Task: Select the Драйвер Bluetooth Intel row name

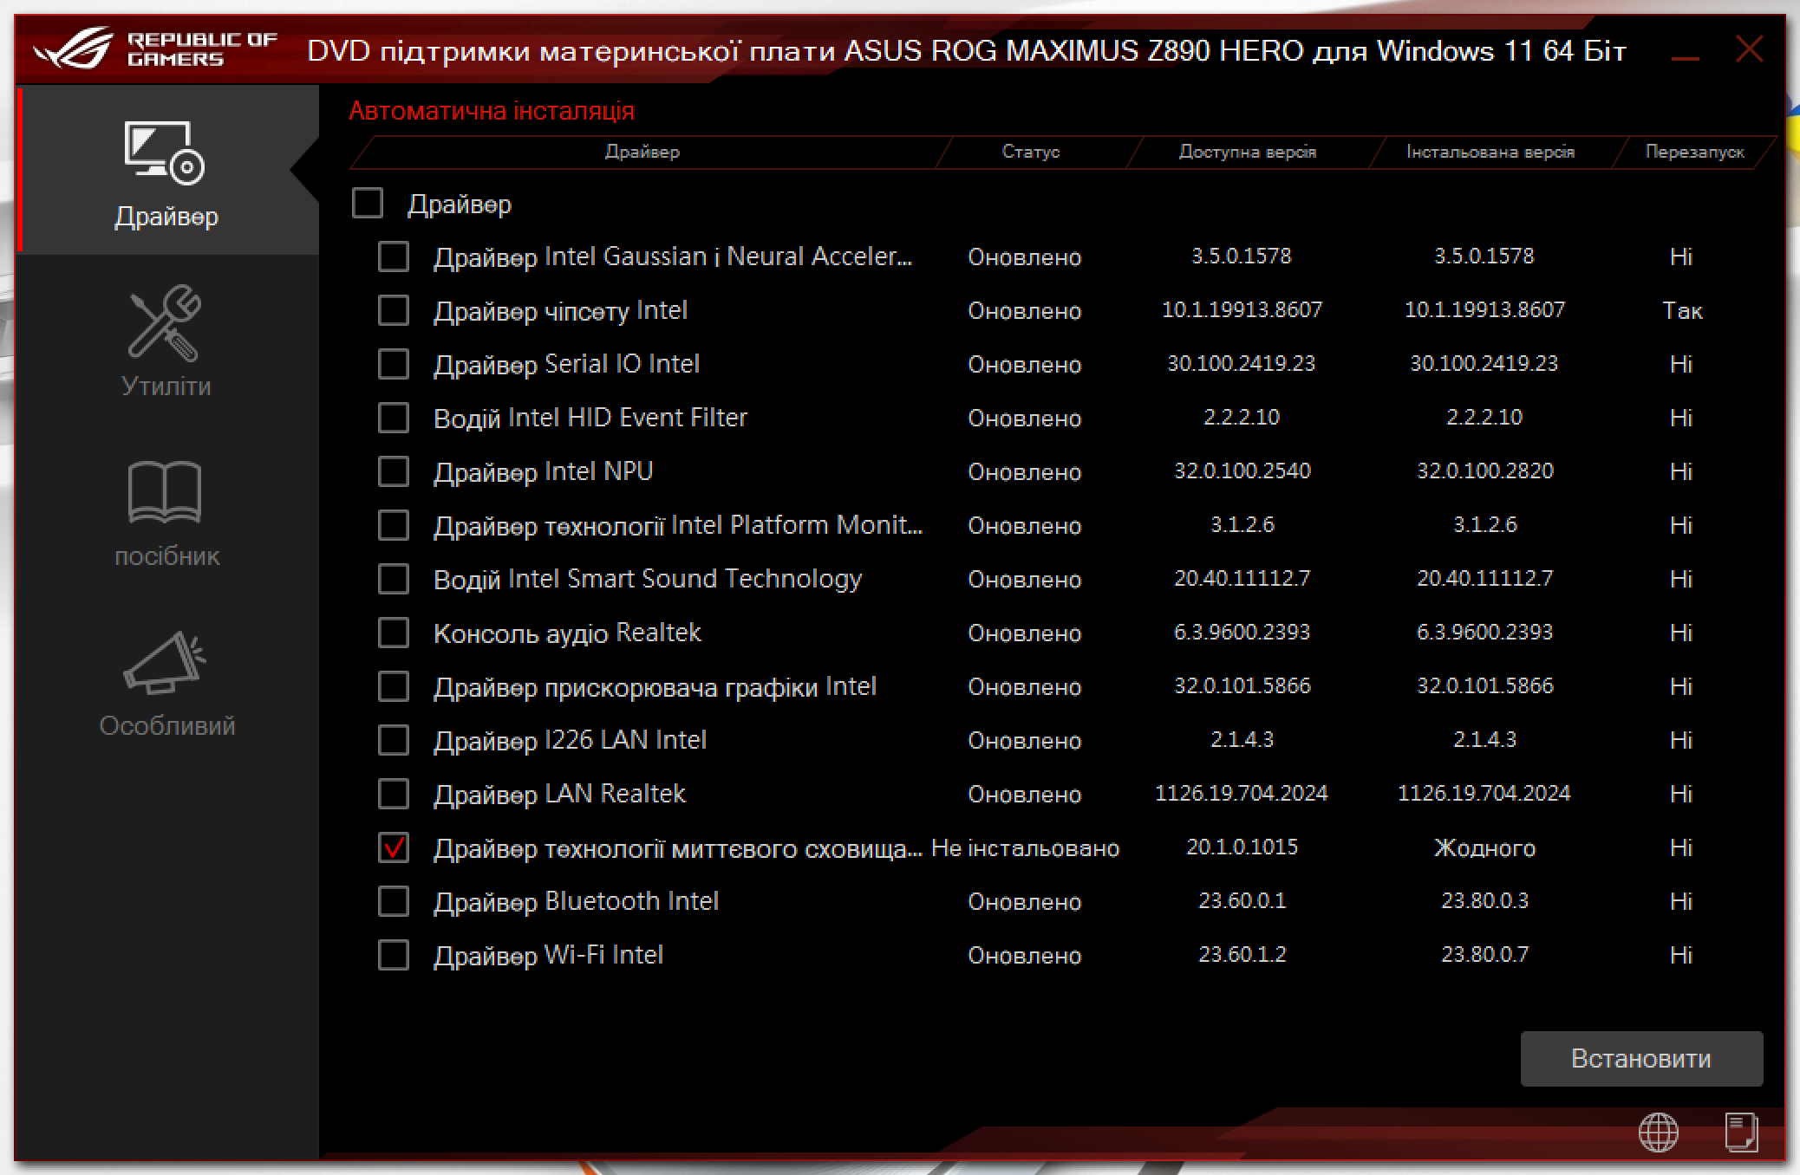Action: pyautogui.click(x=576, y=902)
